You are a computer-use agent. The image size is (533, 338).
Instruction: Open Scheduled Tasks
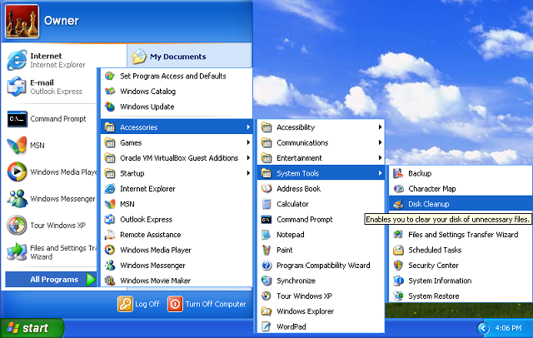pos(461,250)
